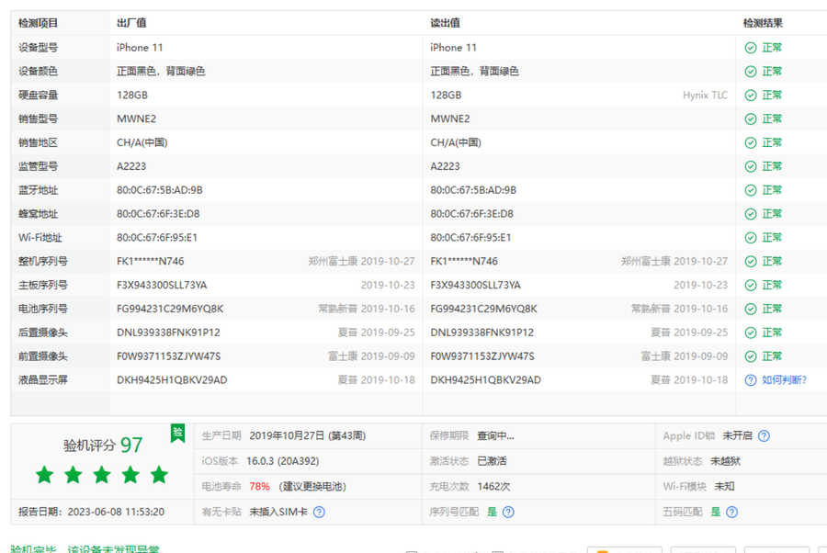Screen dimensions: 827x553
Task: Click iPhone 11 in the 出厂值 column
Action: (x=140, y=48)
